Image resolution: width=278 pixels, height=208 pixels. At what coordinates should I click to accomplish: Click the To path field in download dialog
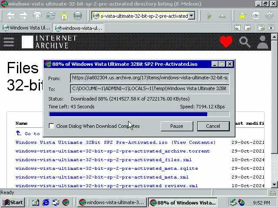(x=150, y=89)
